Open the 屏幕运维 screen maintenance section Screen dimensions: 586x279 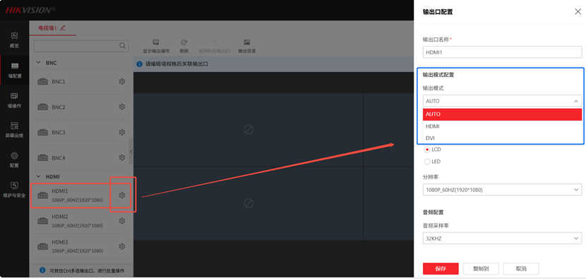[x=14, y=130]
